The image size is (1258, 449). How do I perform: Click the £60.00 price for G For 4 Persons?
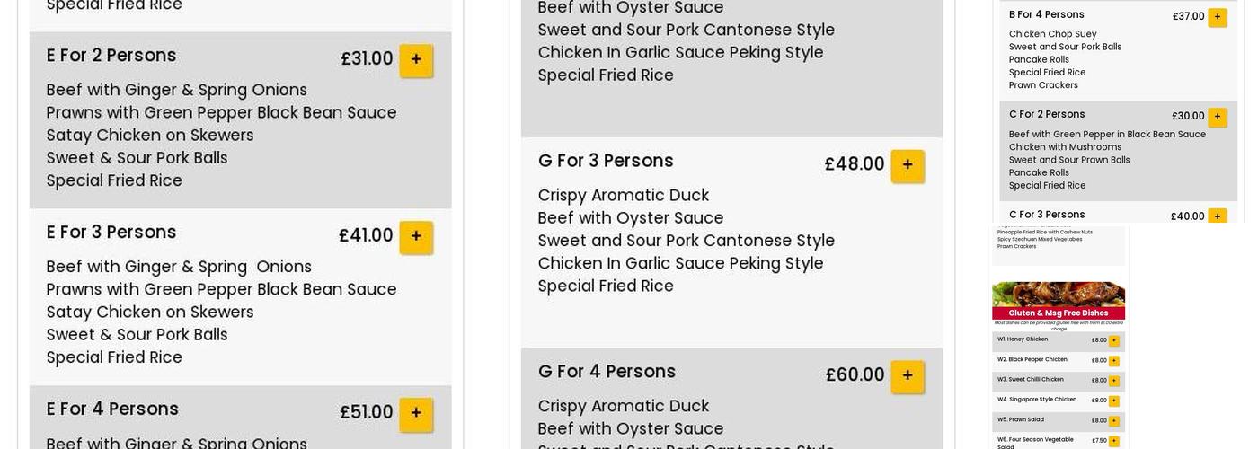855,374
